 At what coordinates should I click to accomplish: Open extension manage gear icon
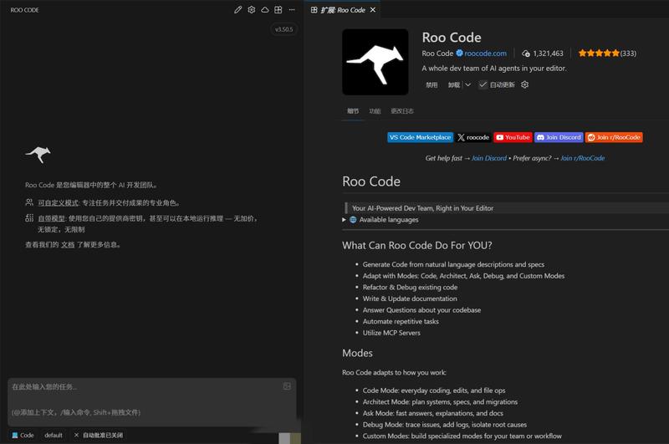tap(525, 84)
